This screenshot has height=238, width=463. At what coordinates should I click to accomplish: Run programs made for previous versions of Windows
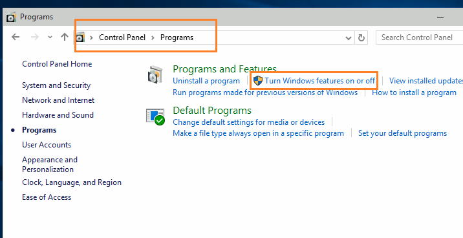[265, 92]
